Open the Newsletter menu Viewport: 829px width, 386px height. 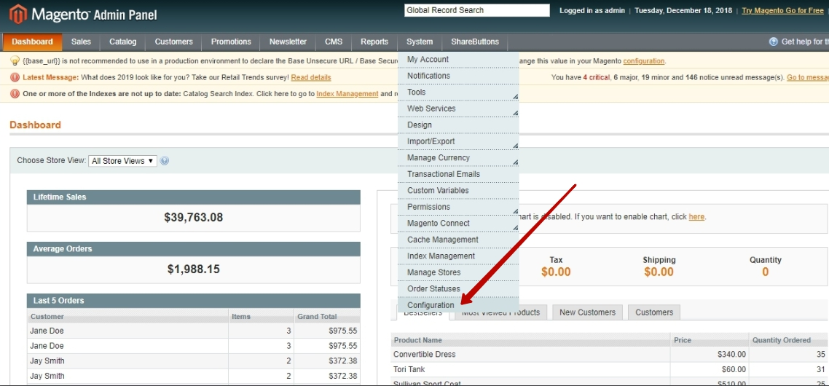pos(288,42)
